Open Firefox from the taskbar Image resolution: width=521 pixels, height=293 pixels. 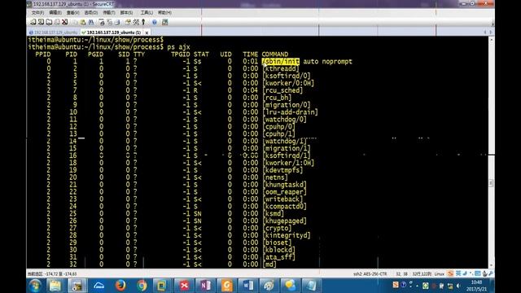(x=120, y=286)
